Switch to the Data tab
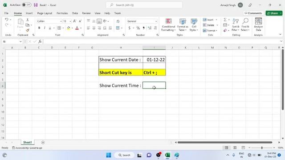The height and width of the screenshot is (160, 285). coord(75,13)
